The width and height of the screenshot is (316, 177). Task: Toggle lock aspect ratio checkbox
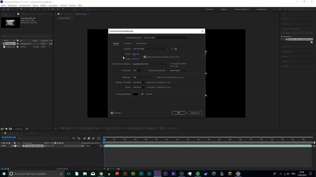coord(145,57)
